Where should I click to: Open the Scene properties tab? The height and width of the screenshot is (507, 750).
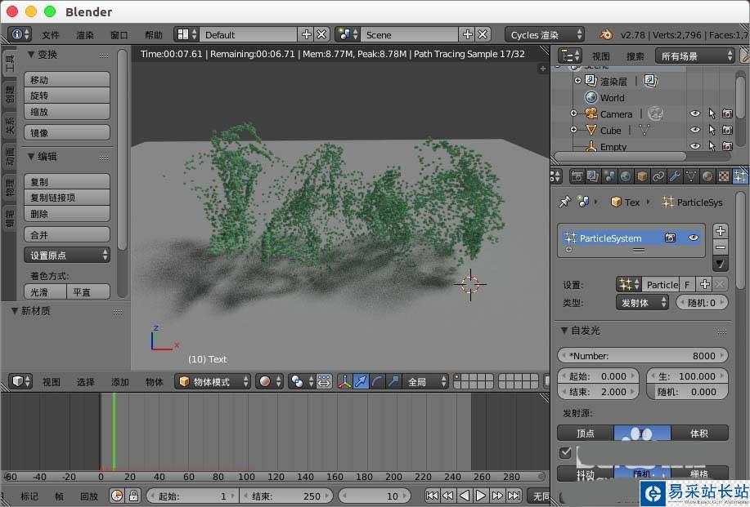click(609, 176)
